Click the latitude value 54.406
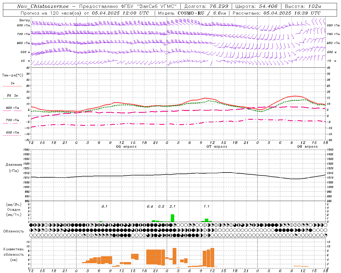341x273 pixels. click(x=268, y=6)
